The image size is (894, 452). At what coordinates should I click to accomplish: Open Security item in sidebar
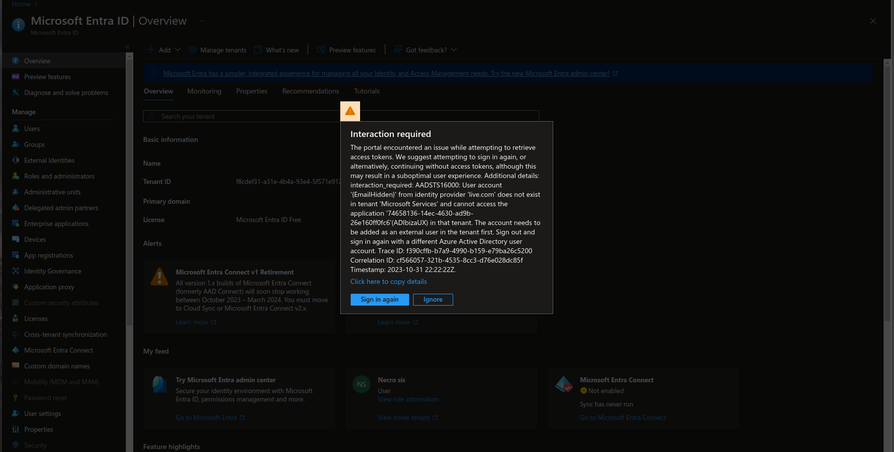tap(35, 445)
